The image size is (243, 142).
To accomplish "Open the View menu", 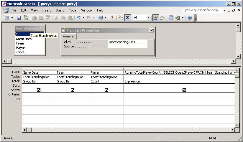I will click(34, 10).
